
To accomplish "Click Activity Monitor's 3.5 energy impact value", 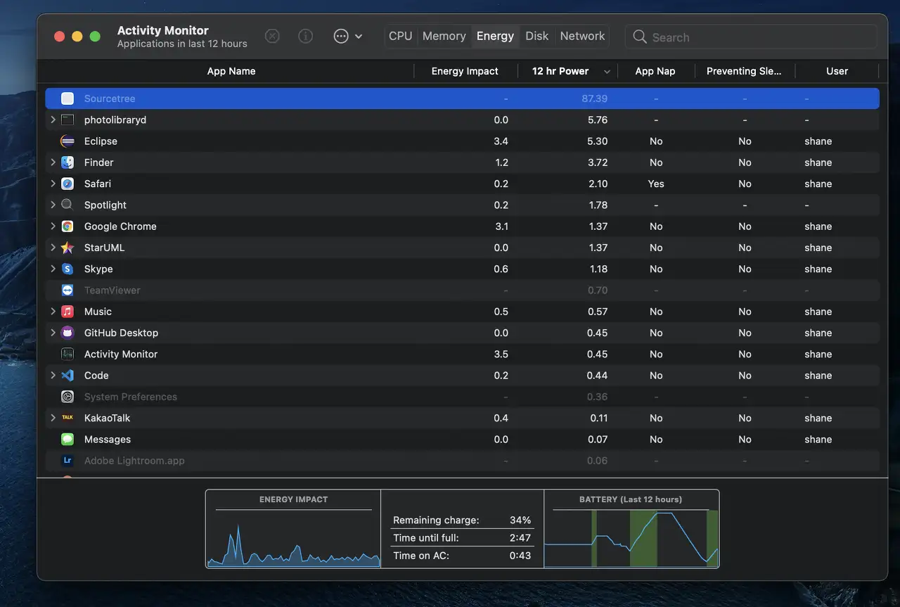I will 501,354.
